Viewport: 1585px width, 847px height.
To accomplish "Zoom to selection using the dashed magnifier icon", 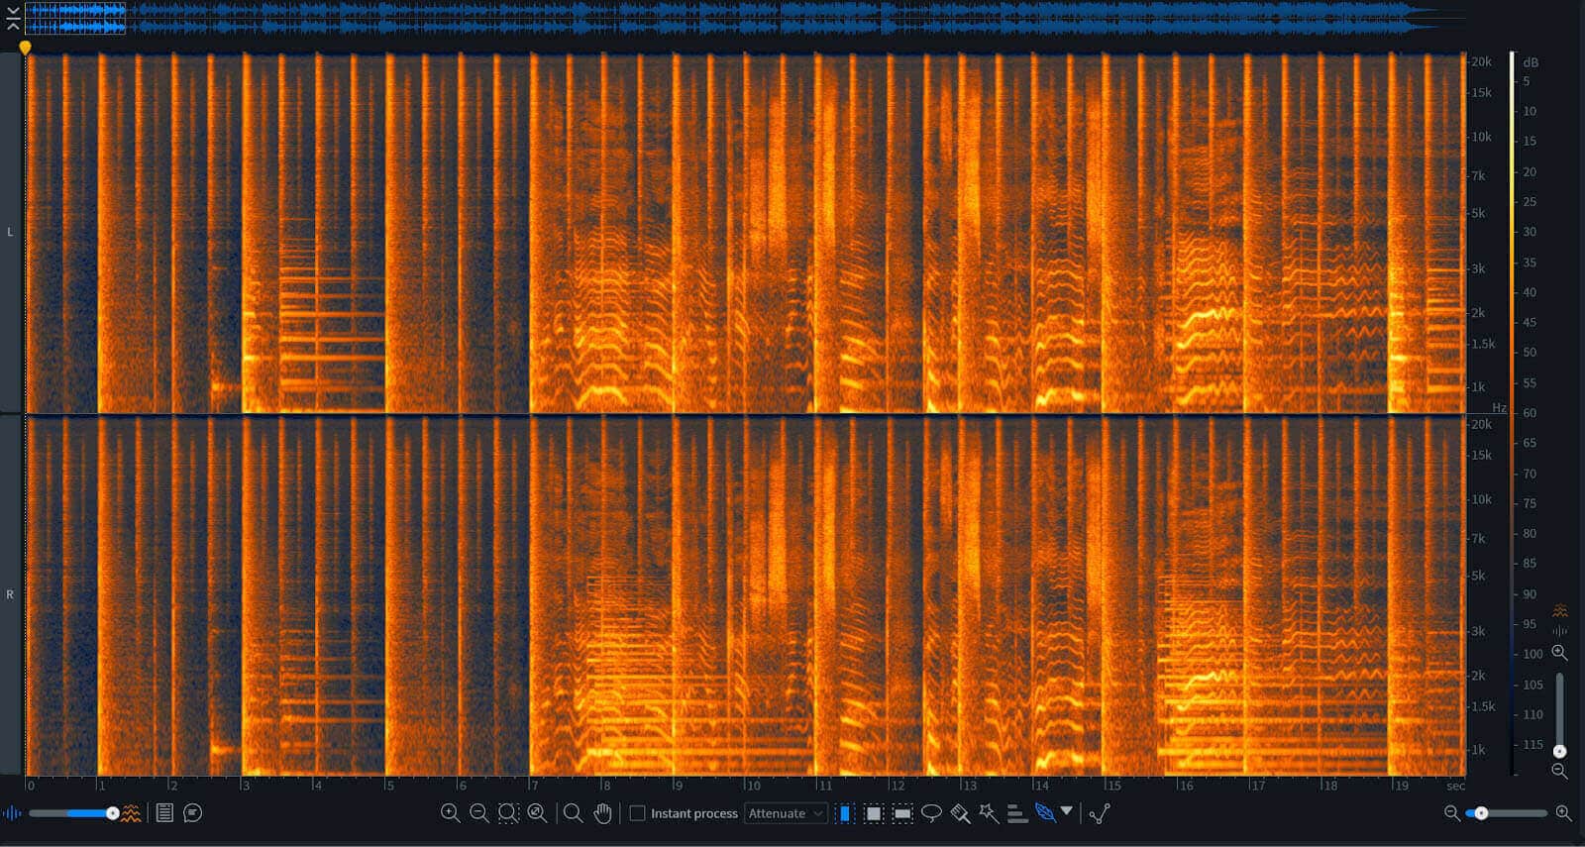I will (x=508, y=813).
